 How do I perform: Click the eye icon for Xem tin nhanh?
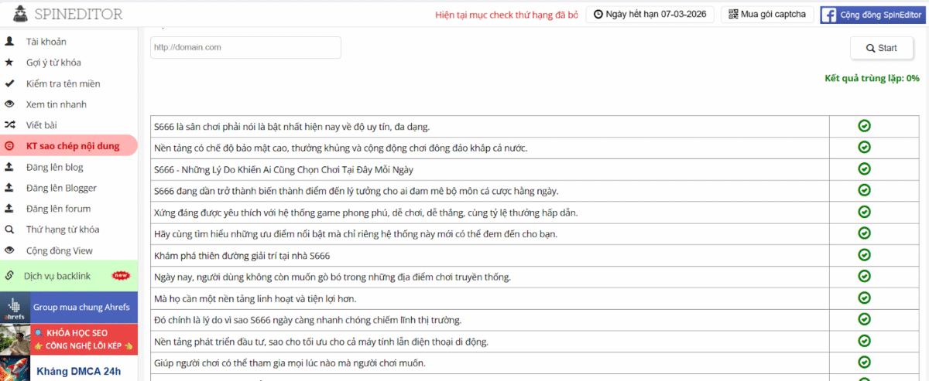point(9,104)
